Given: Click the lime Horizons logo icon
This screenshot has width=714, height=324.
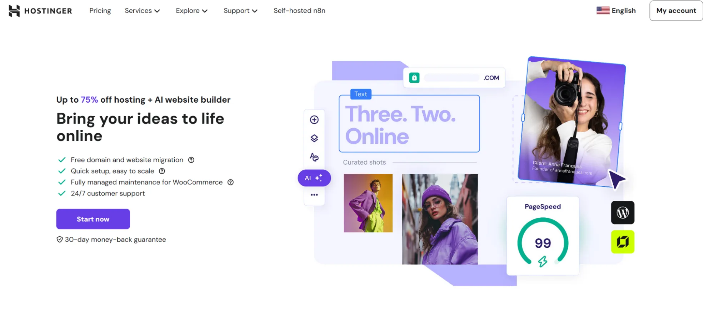Looking at the screenshot, I should [623, 242].
